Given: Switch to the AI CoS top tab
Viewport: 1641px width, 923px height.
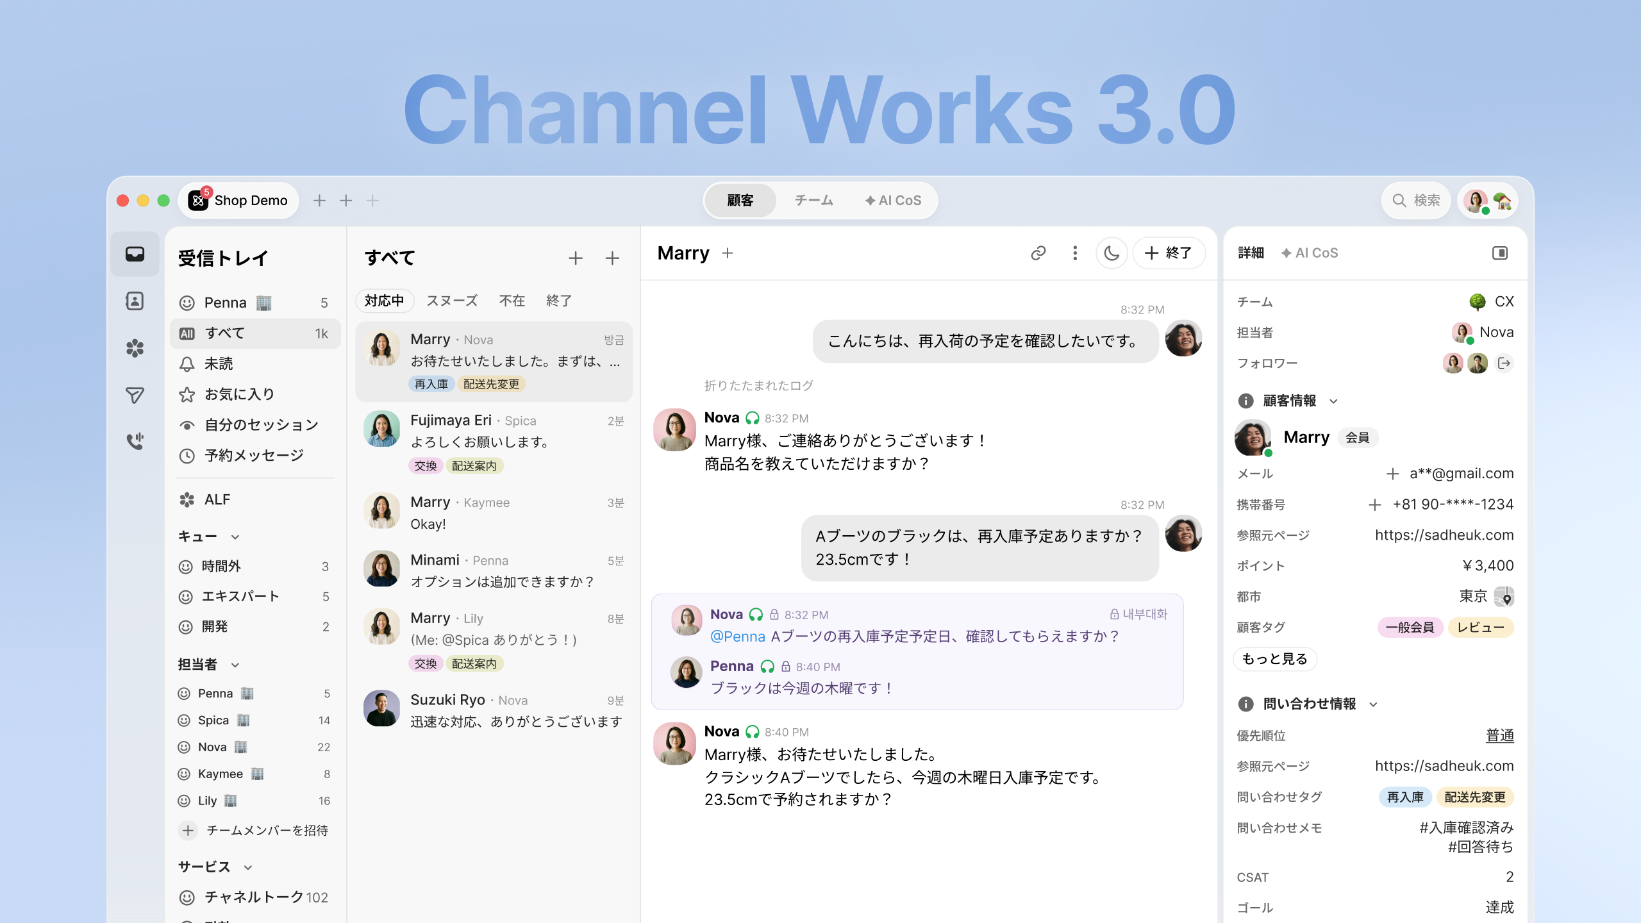Looking at the screenshot, I should click(x=893, y=201).
